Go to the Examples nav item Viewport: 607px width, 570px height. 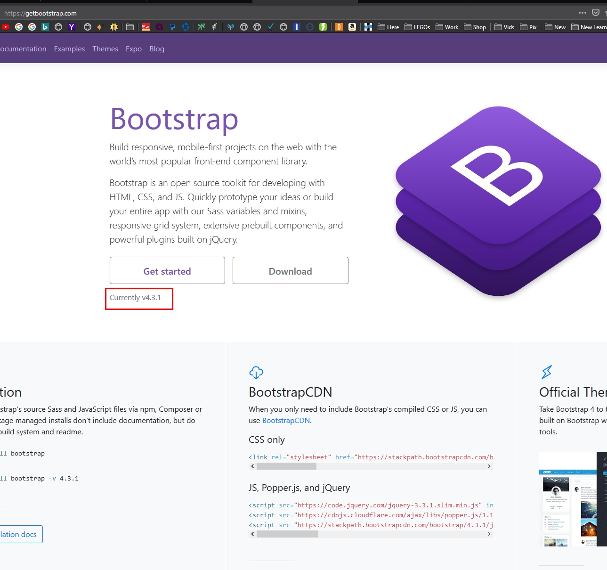coord(69,49)
